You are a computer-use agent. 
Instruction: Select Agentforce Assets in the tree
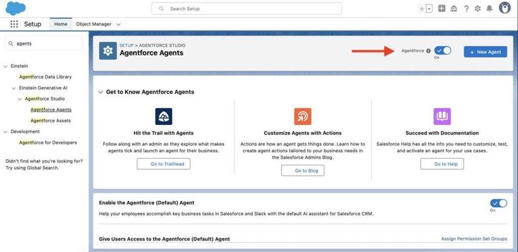51,120
